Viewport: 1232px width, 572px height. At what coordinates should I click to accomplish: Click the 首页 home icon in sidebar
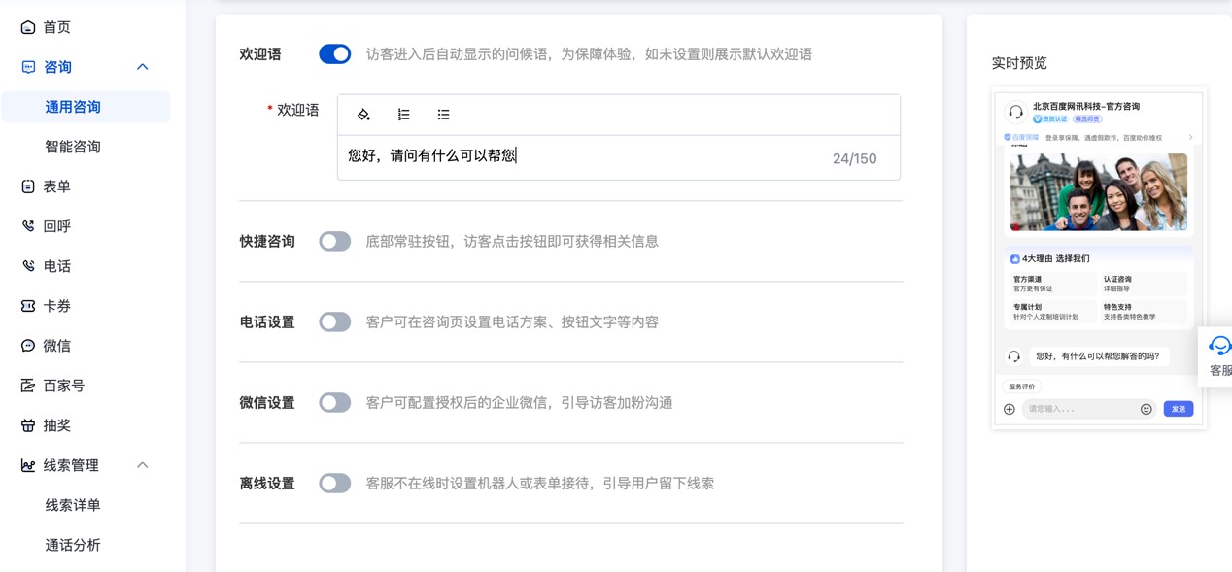tap(28, 27)
